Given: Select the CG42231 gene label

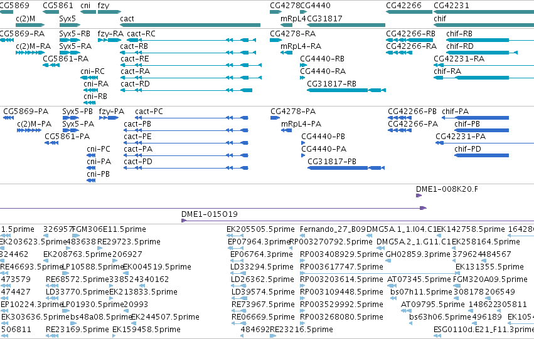Looking at the screenshot, I should pyautogui.click(x=451, y=6).
